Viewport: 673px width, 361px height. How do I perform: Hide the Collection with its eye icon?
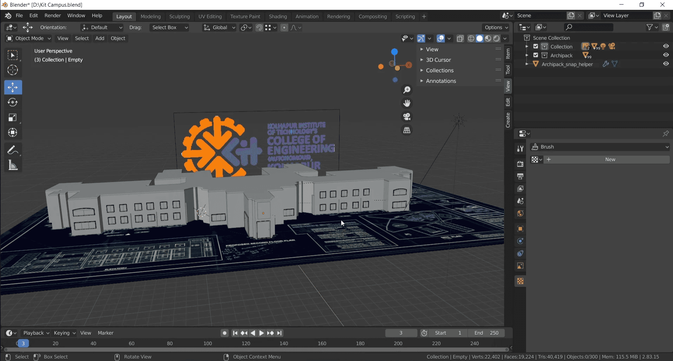point(666,46)
